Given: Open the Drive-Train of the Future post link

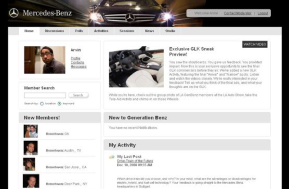Looking at the screenshot, I should coord(135,161).
